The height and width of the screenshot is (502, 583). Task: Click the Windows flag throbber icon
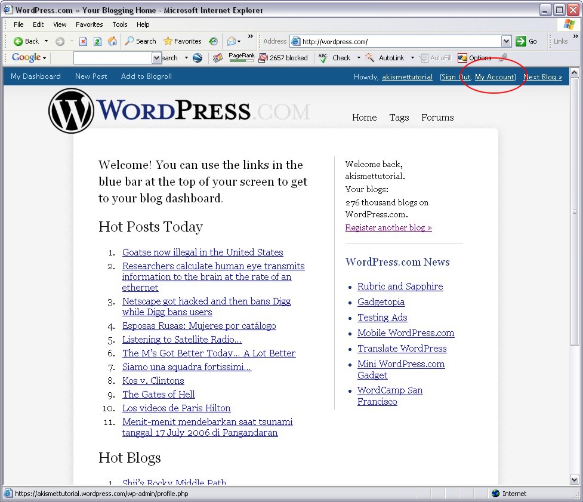[x=569, y=24]
